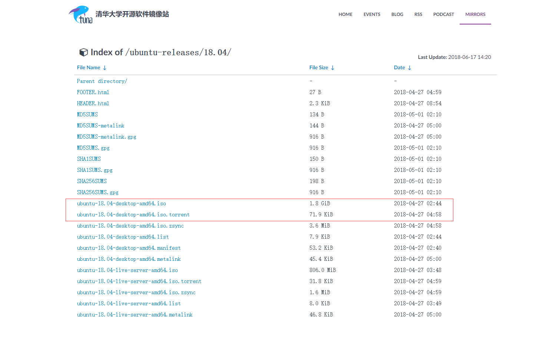Download the SHA256SUMS file

click(92, 181)
